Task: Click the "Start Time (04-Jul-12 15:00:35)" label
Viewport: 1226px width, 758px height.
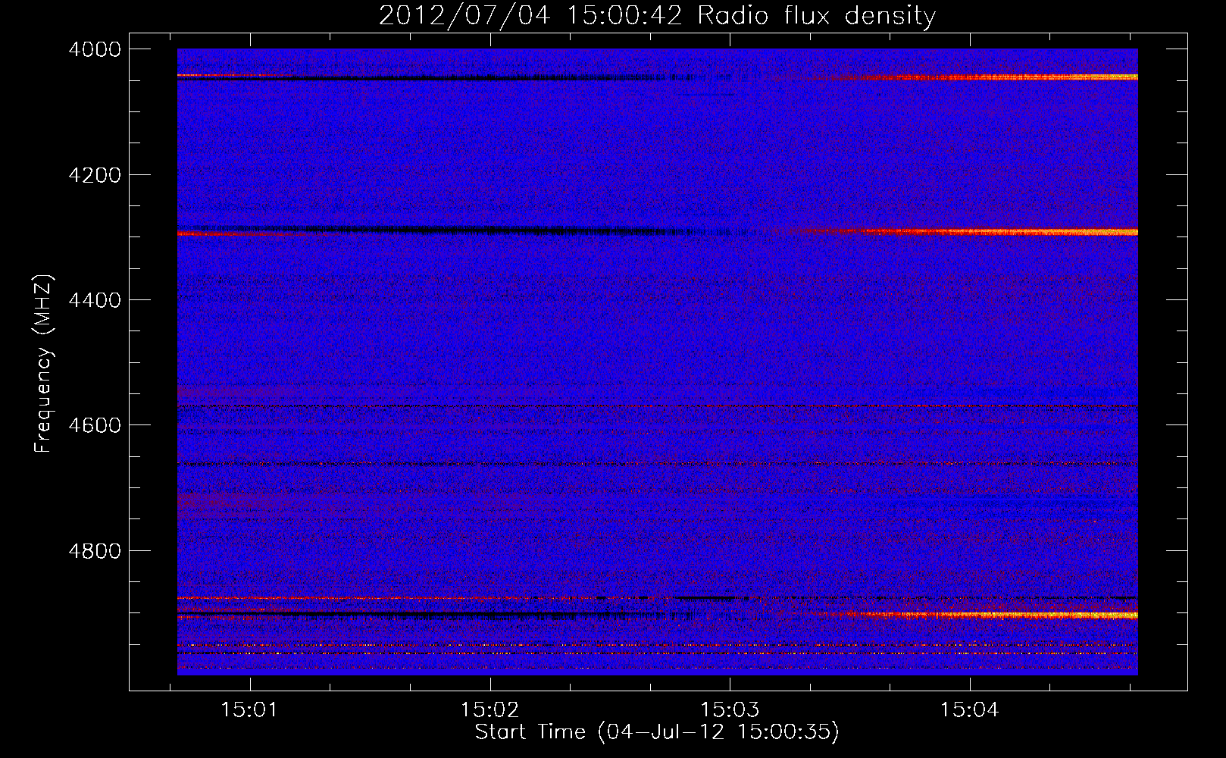Action: click(x=657, y=732)
